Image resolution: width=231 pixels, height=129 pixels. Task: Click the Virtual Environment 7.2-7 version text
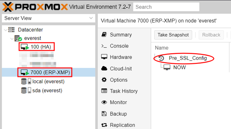pos(100,7)
